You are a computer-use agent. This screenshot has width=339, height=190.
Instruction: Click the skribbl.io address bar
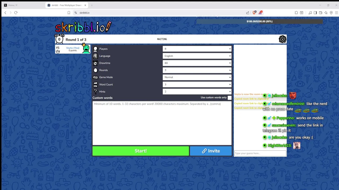159,13
